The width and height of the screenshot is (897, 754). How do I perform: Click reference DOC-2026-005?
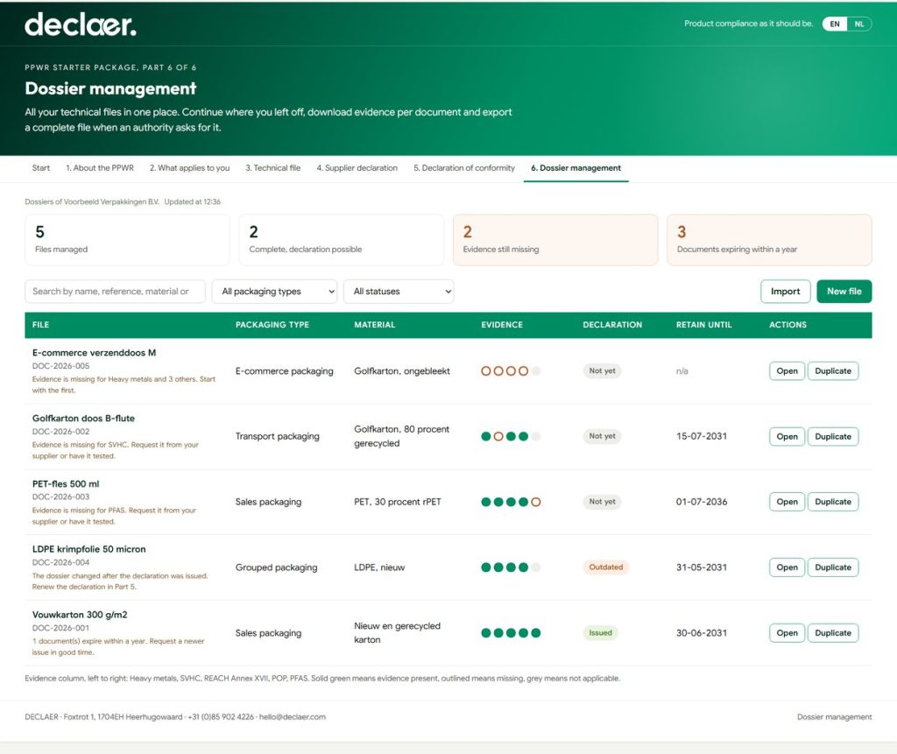(x=60, y=366)
